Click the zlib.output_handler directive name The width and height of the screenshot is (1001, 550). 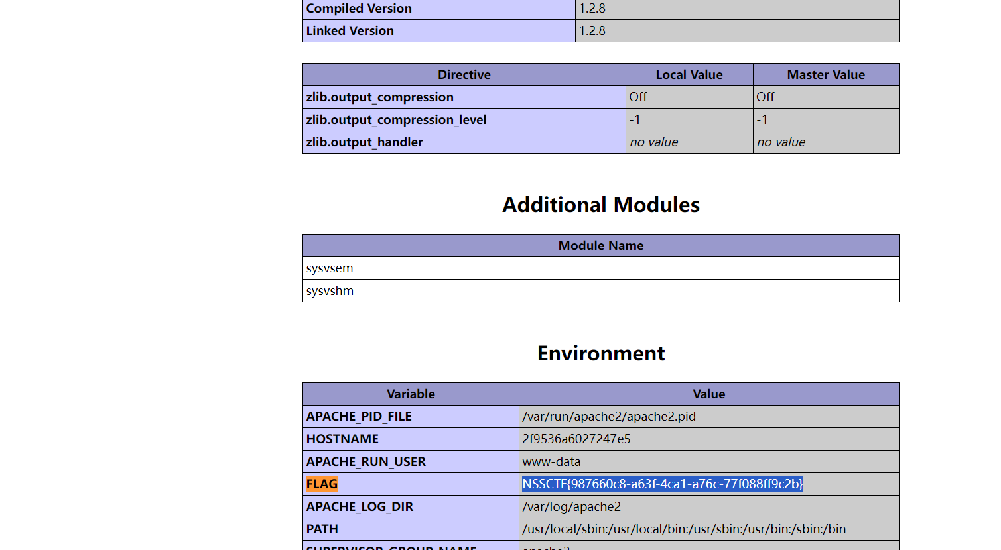point(364,142)
